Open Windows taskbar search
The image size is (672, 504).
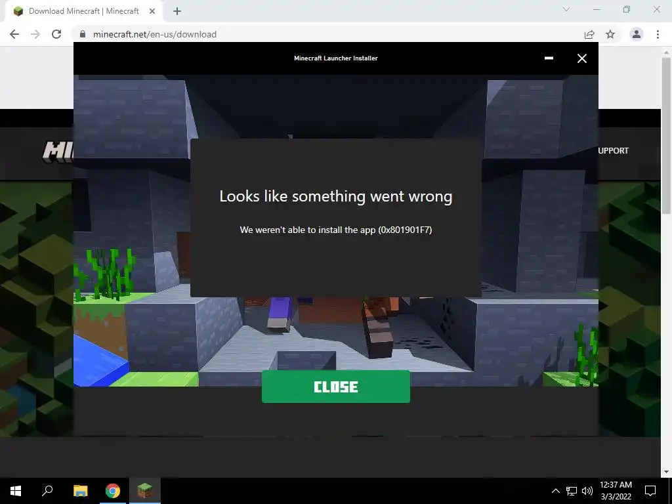pos(47,491)
